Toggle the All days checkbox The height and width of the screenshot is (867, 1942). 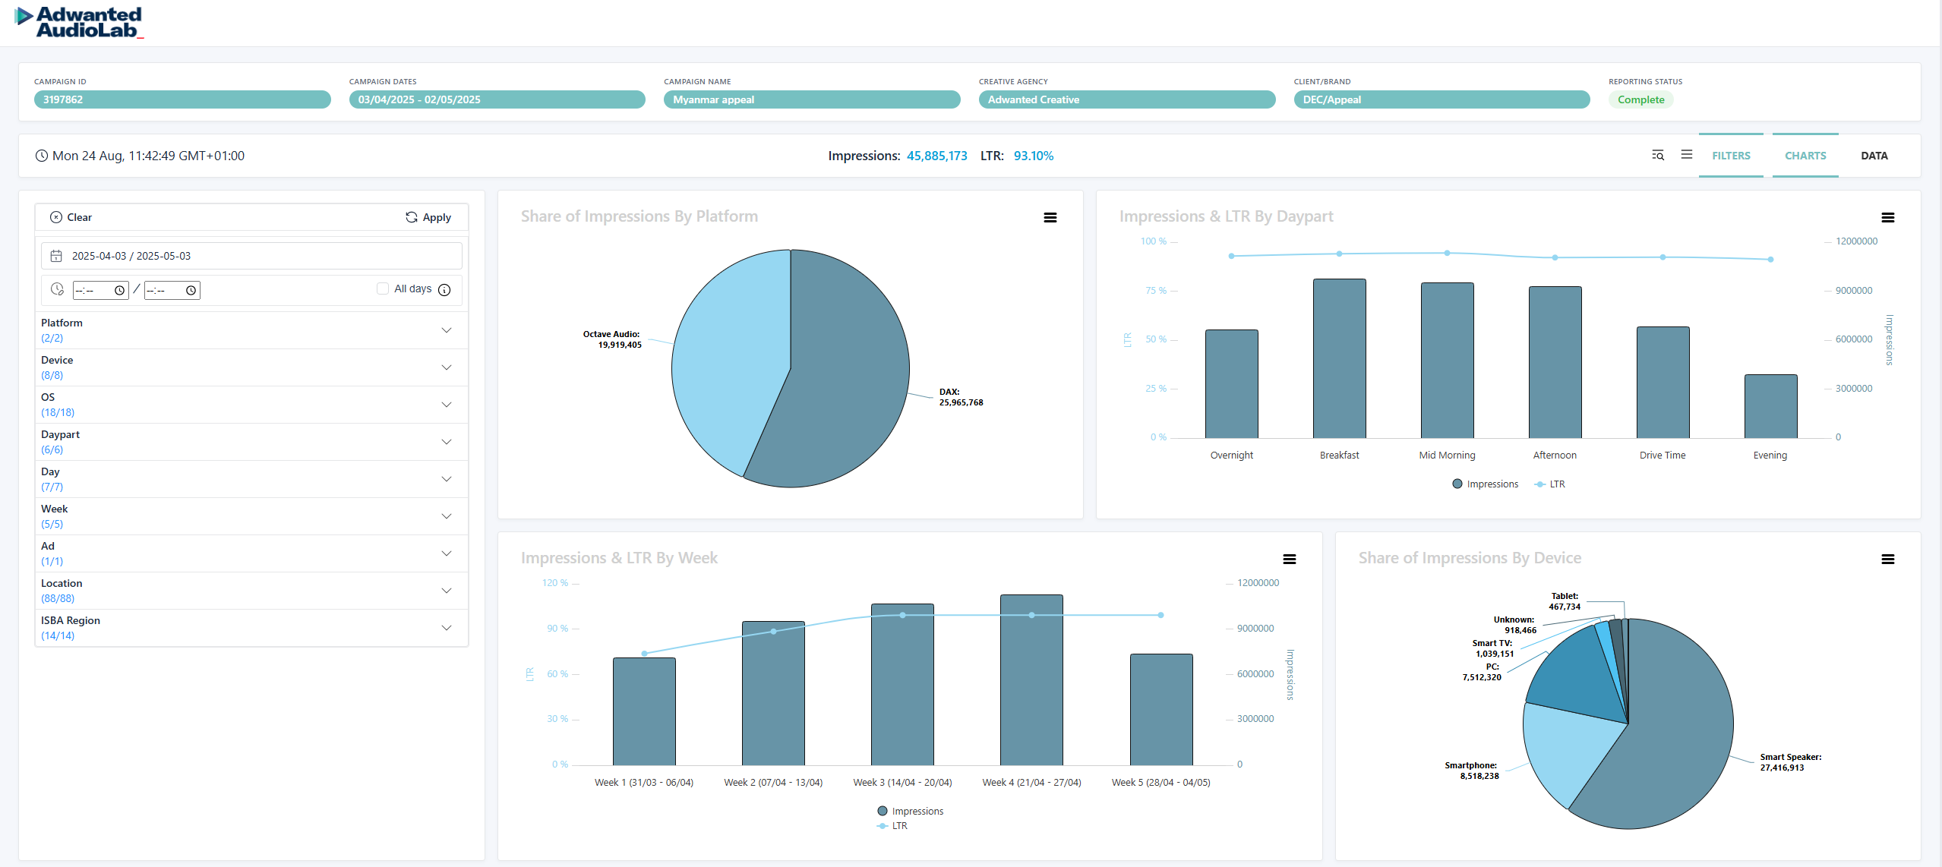[x=383, y=288]
